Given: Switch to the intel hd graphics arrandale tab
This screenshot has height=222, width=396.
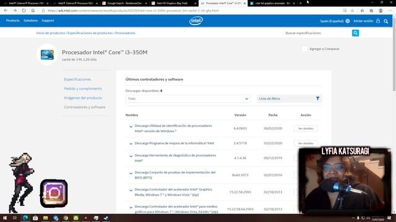Looking at the screenshot, I should 272,3.
